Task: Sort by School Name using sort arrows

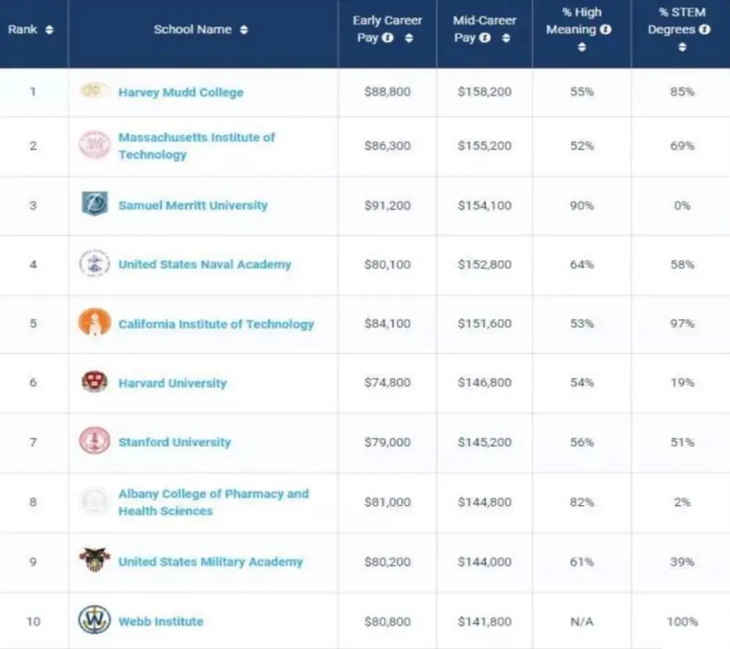Action: pyautogui.click(x=243, y=30)
